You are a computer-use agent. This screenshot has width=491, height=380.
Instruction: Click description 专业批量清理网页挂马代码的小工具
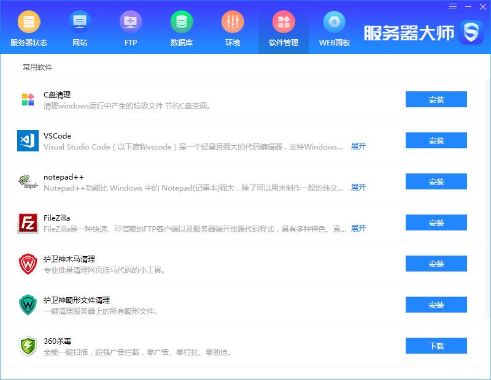click(x=104, y=270)
